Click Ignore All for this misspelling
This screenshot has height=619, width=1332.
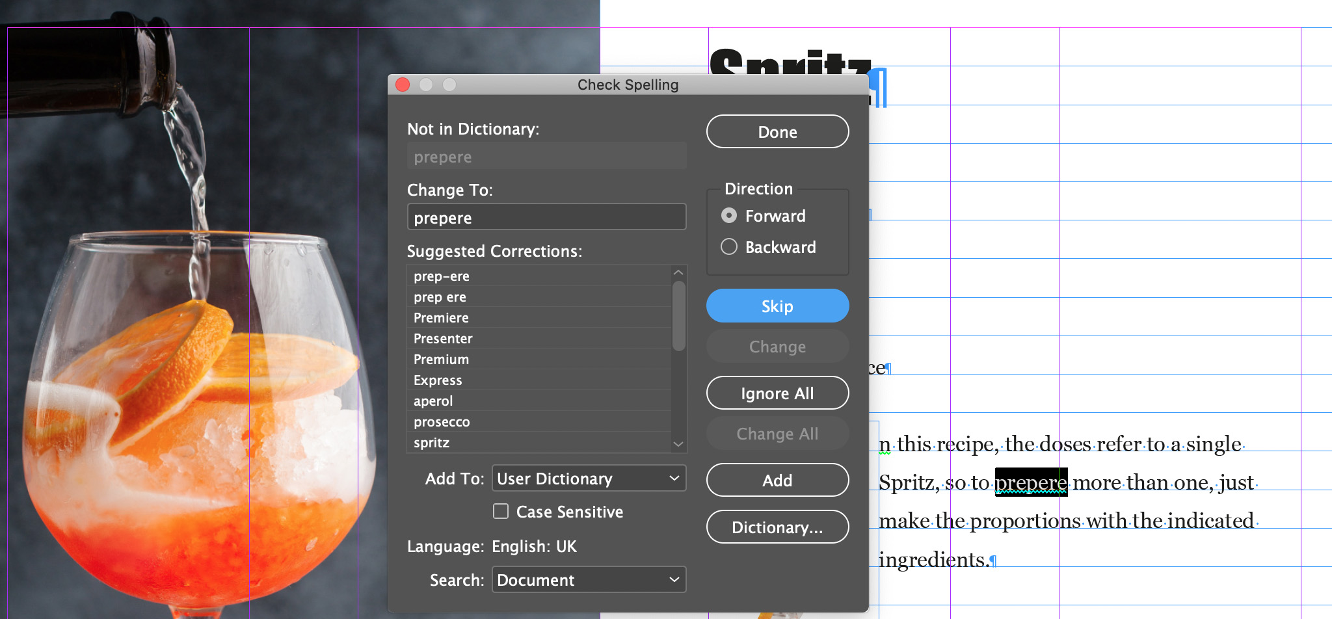pos(777,393)
